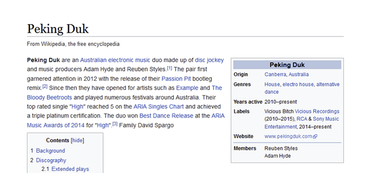The image size is (366, 187).
Task: Jump to the Discography section
Action: (51, 160)
